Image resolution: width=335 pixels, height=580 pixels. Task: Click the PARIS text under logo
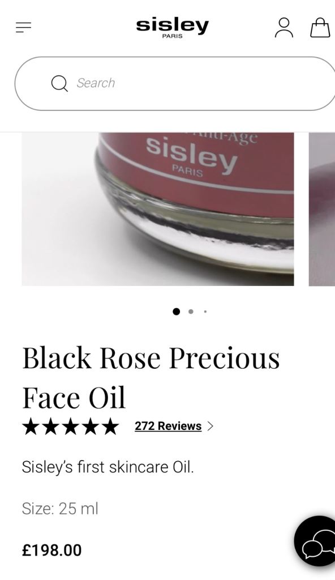[x=172, y=36]
